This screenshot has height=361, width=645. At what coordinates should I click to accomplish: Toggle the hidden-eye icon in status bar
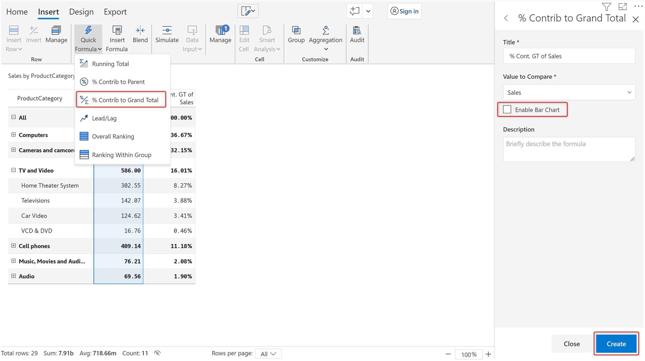[x=157, y=353]
